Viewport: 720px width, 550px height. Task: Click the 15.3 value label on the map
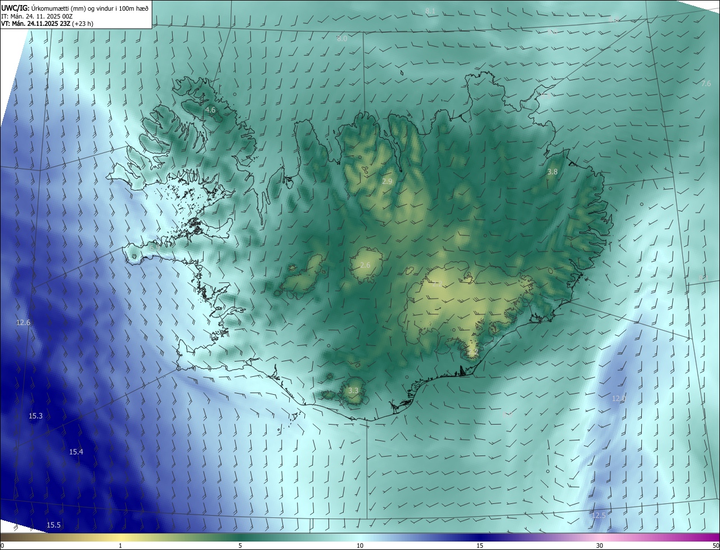pyautogui.click(x=35, y=416)
